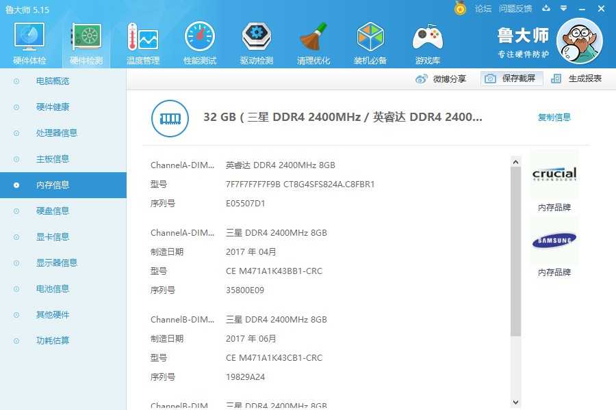616x410 pixels.
Task: Click the scrollbar up arrow
Action: coord(516,162)
